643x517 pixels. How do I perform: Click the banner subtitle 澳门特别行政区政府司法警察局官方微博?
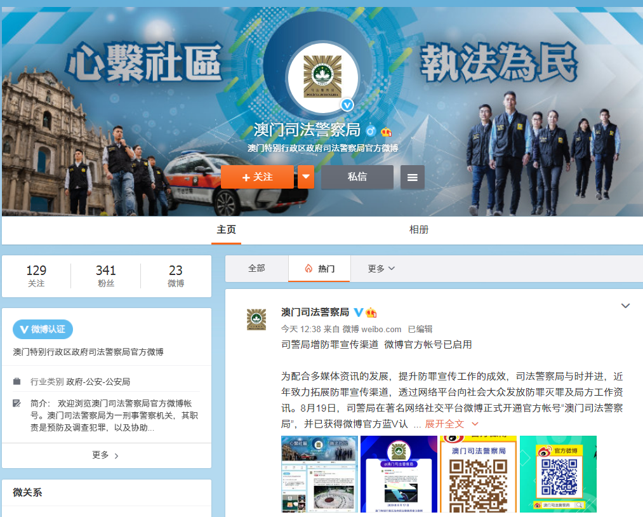coord(322,148)
